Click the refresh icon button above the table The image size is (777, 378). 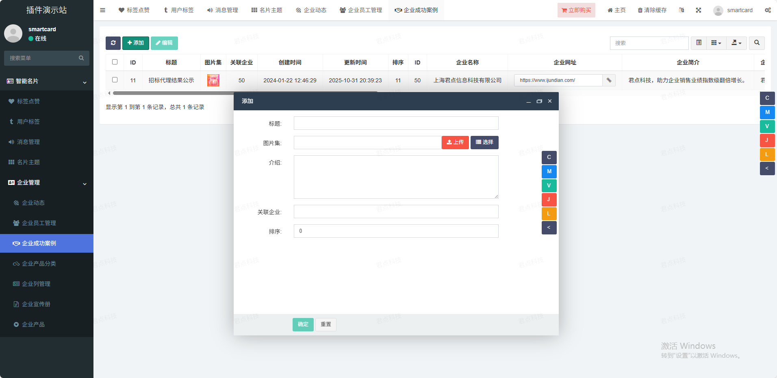pos(113,43)
